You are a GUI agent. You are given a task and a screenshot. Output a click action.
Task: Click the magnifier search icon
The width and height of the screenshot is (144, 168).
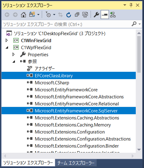pyautogui.click(x=134, y=24)
